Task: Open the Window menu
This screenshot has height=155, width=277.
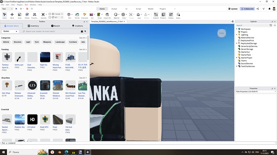Action: tap(33, 5)
